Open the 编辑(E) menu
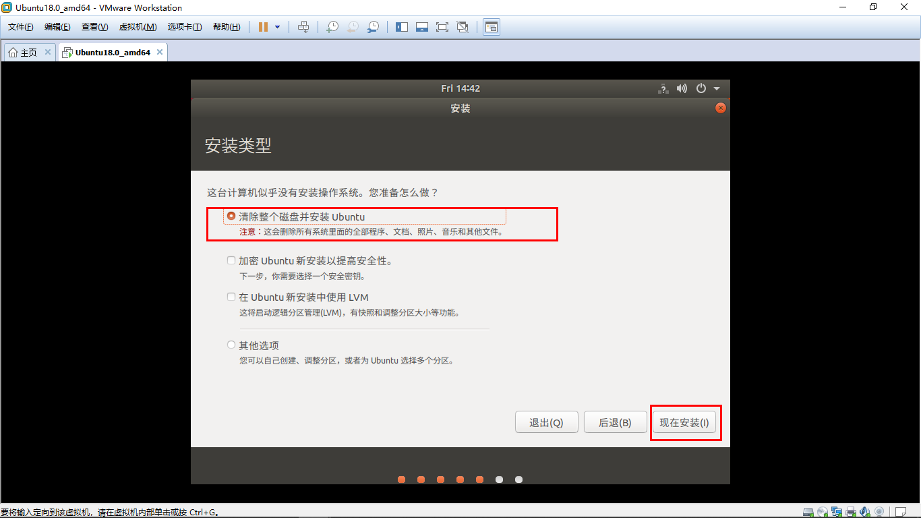 57,27
